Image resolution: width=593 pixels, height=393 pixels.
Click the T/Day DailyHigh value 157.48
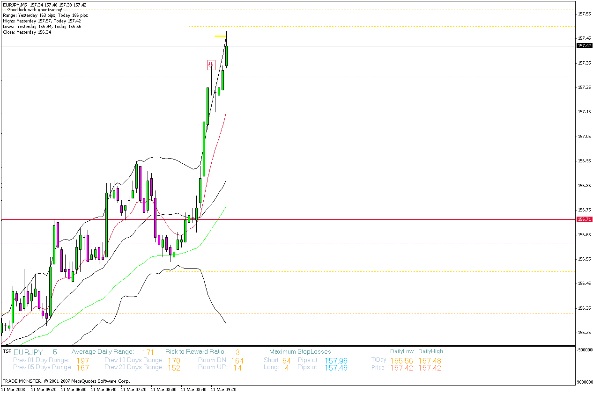click(x=430, y=361)
